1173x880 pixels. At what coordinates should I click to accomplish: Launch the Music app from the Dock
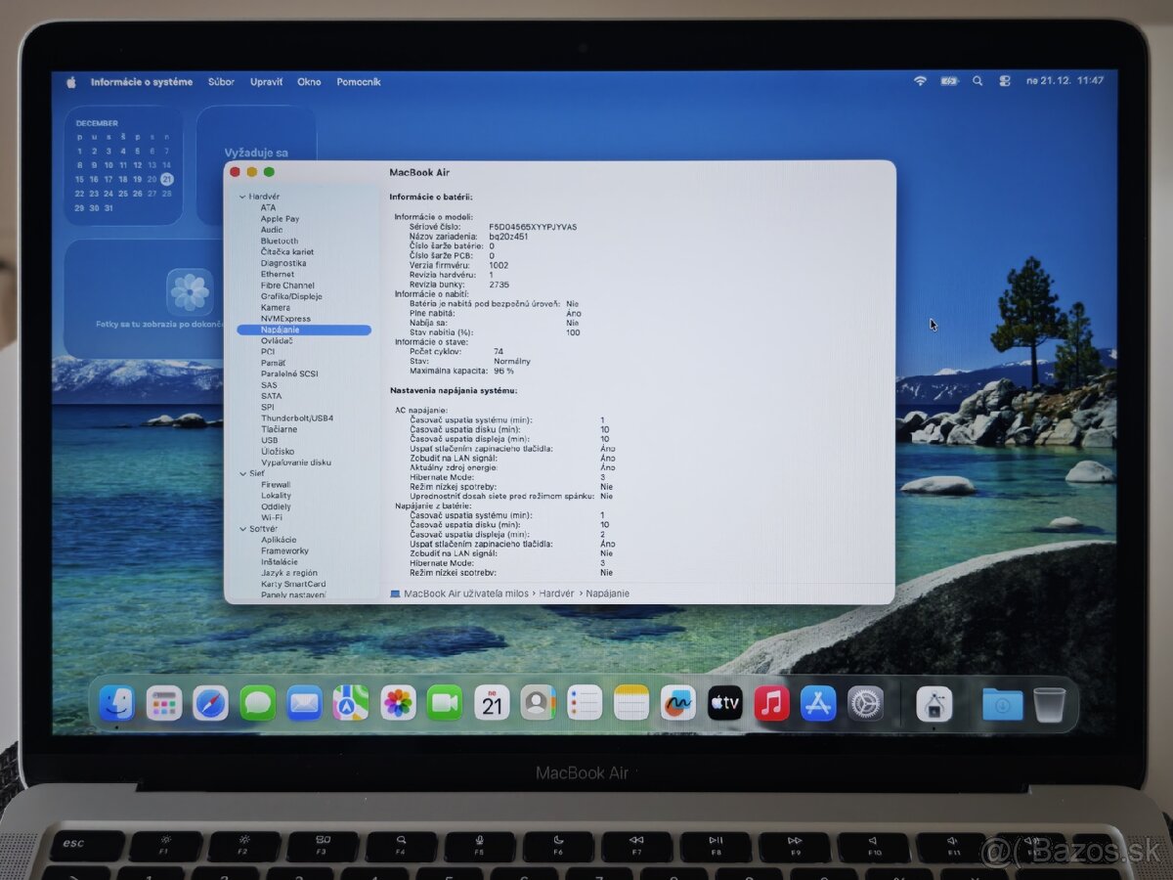[x=772, y=702]
